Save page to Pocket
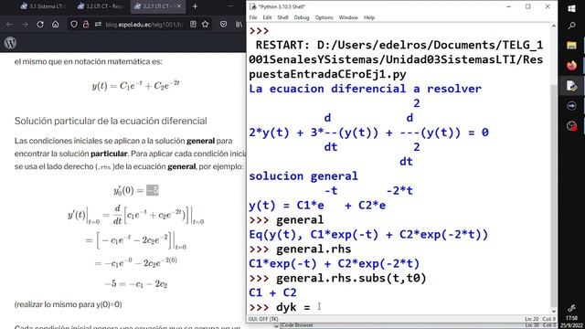Screen dimensions: 585x329 click(223, 25)
